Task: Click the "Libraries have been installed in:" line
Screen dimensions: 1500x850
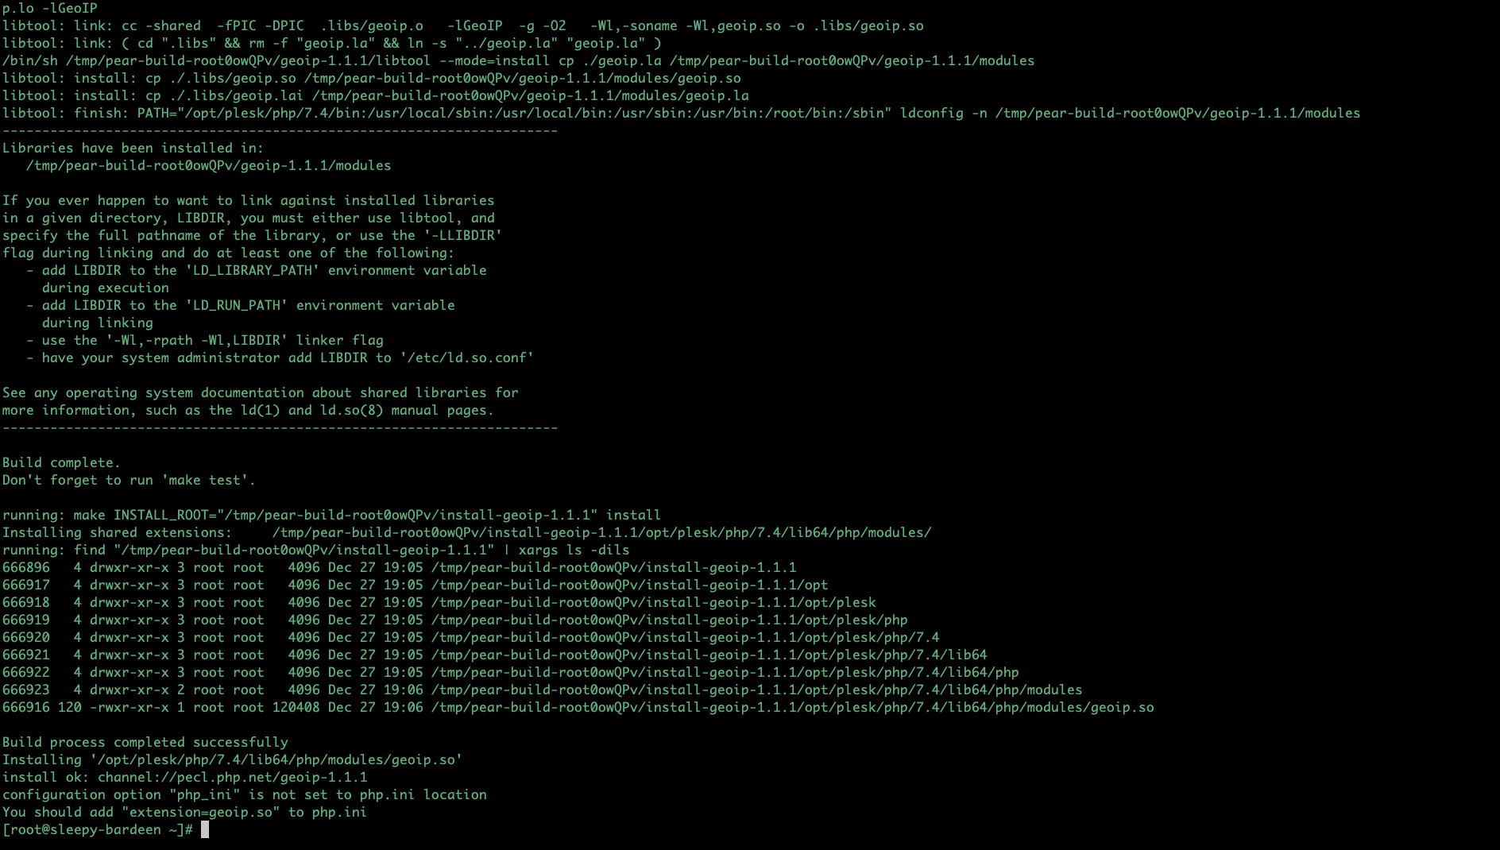Action: [133, 149]
